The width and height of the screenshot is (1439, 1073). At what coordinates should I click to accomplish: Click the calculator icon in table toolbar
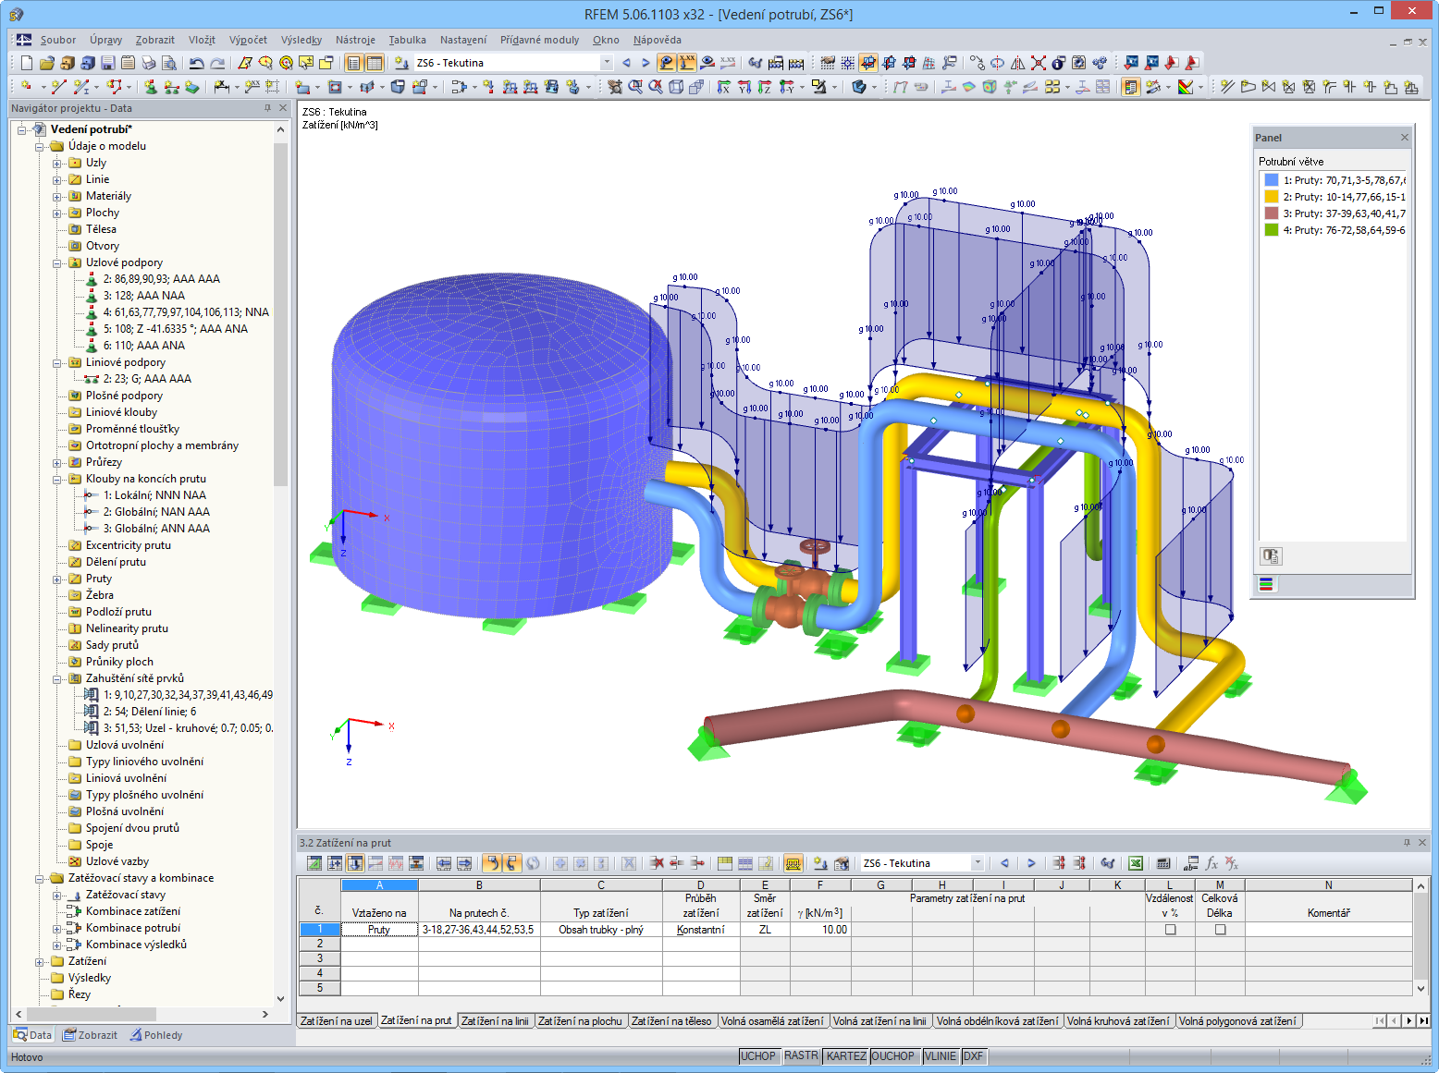point(1163,863)
